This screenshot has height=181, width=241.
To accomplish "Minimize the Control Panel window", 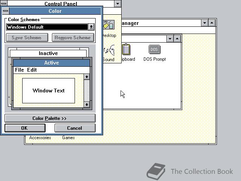I will pos(117,3).
